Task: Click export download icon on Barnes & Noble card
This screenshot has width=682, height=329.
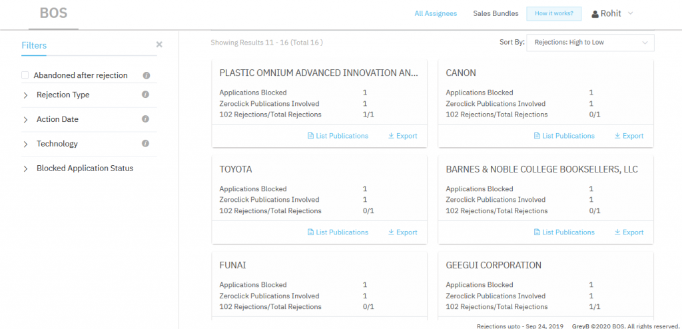Action: point(617,232)
